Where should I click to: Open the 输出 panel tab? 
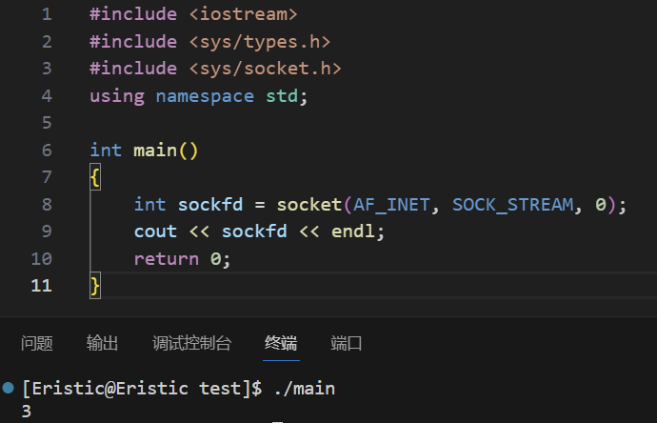(102, 343)
